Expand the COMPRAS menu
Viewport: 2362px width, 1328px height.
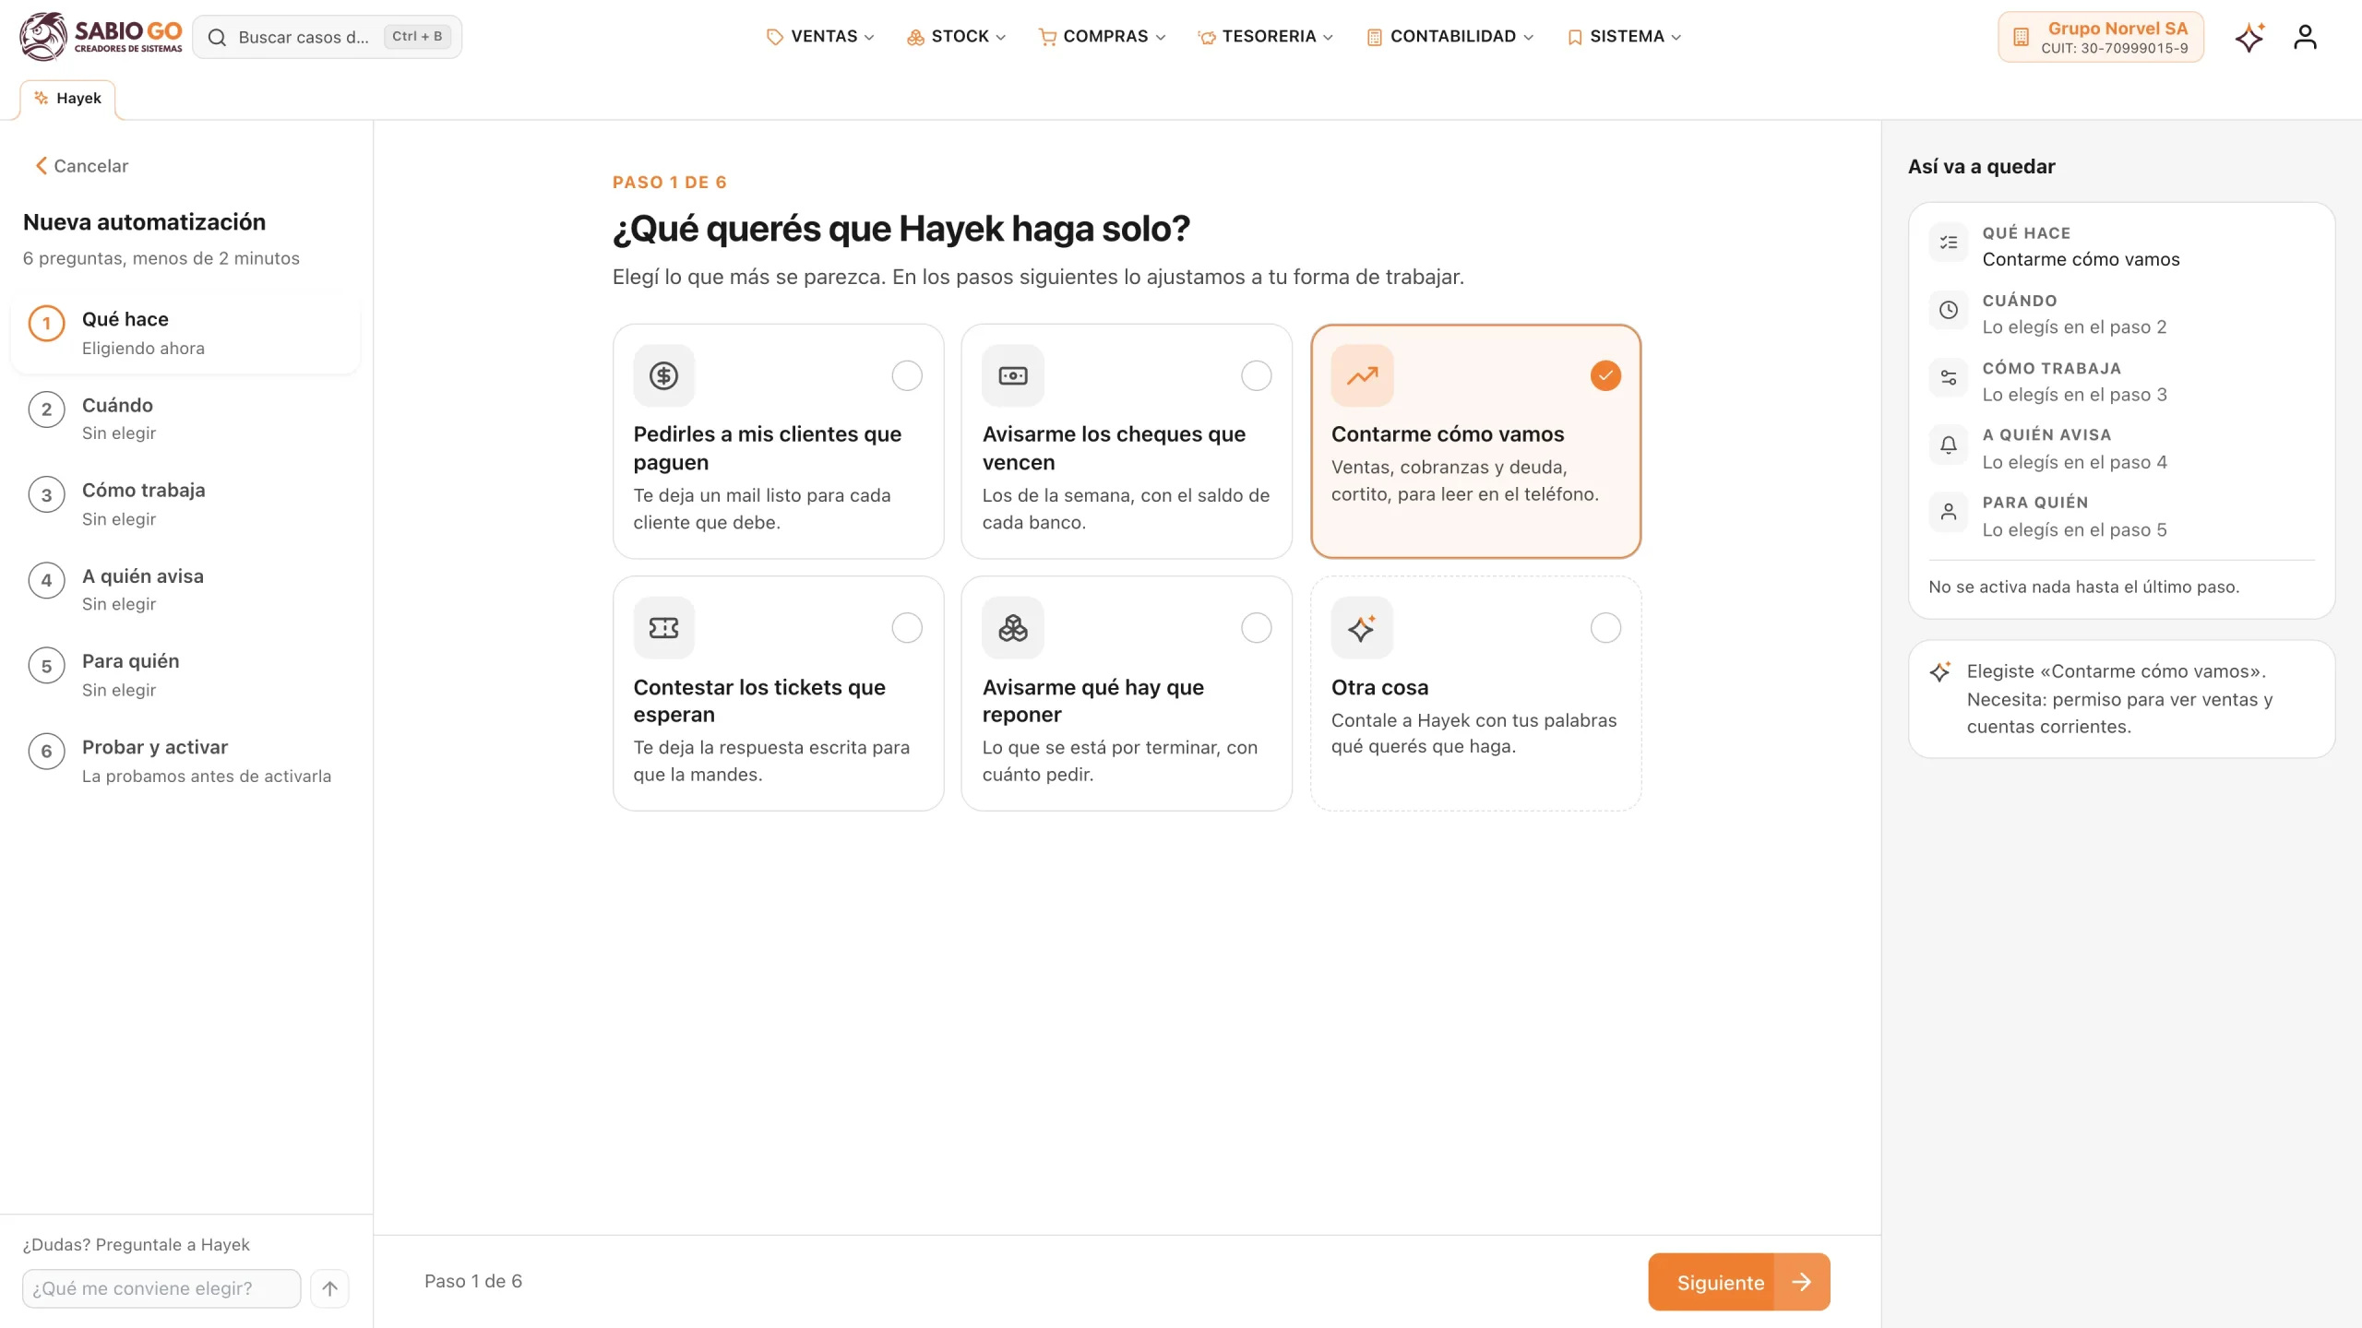tap(1102, 37)
